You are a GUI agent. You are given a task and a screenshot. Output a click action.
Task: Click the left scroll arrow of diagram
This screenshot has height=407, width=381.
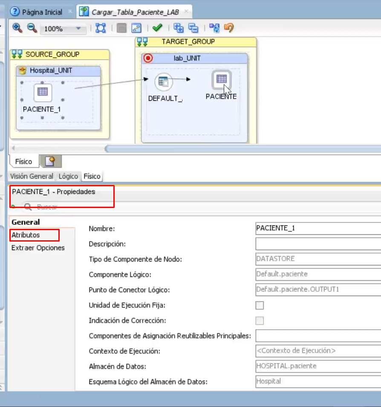pyautogui.click(x=13, y=148)
